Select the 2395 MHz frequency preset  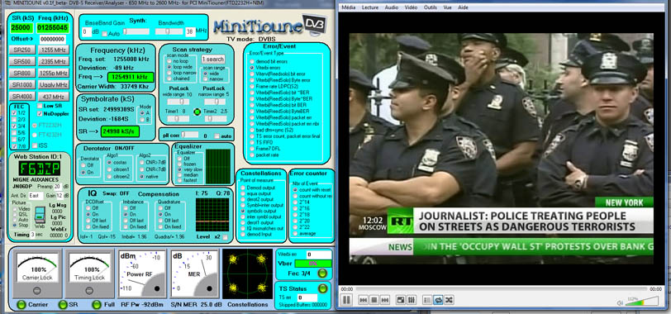click(x=53, y=62)
